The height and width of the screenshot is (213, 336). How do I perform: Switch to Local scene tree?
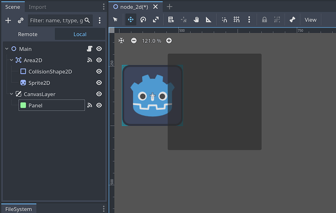(x=80, y=34)
